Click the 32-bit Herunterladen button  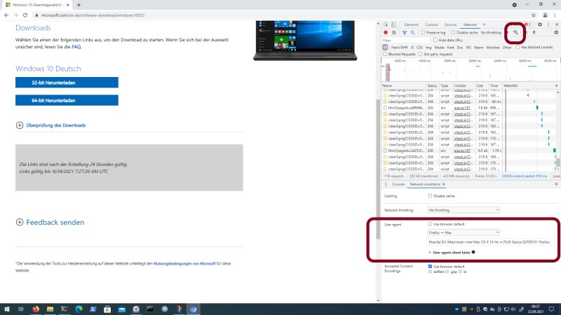pyautogui.click(x=67, y=83)
